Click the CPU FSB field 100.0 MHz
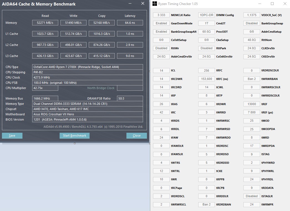This screenshot has height=211, width=290. pos(88,83)
